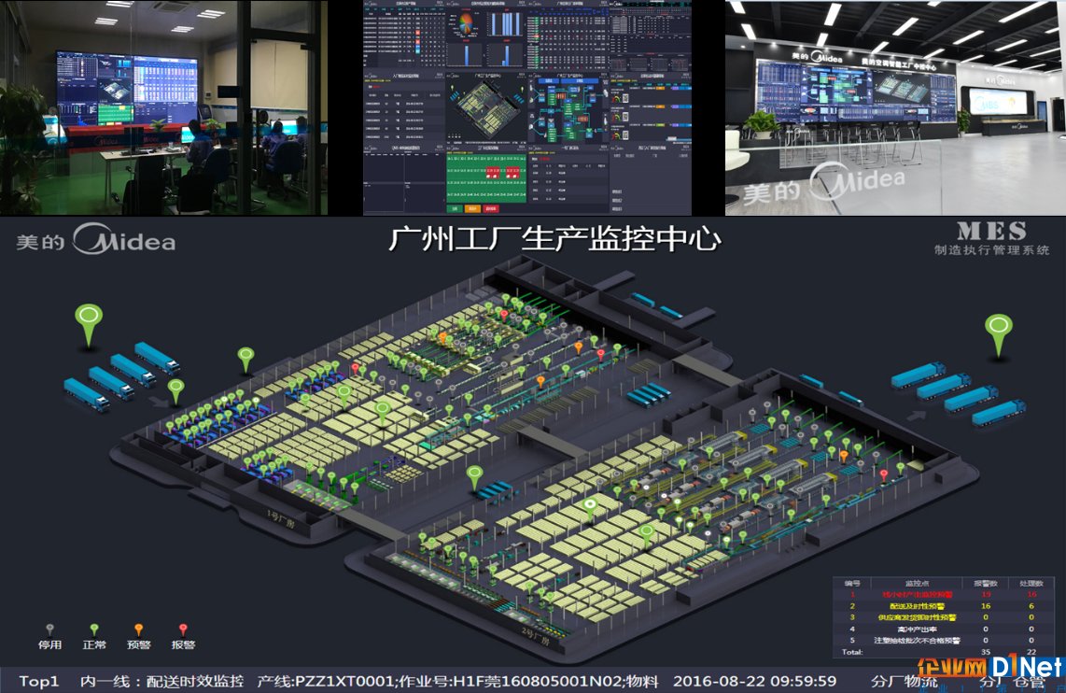Screen dimensions: 1066x693
Task: Click the large green pin above the left truck fleet
Action: pyautogui.click(x=89, y=324)
